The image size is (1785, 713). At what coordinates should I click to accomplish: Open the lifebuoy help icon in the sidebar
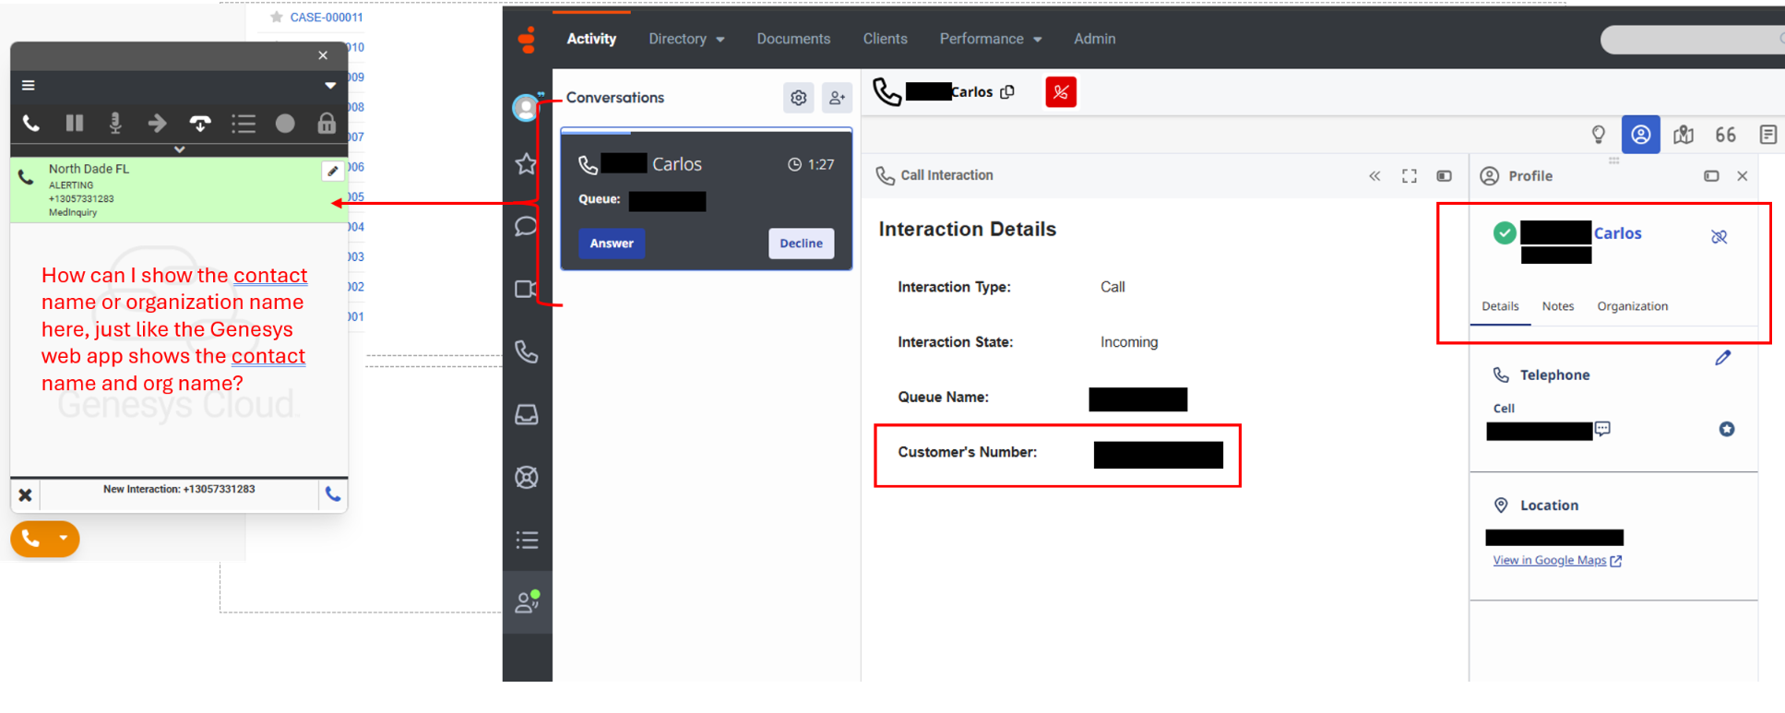tap(526, 477)
